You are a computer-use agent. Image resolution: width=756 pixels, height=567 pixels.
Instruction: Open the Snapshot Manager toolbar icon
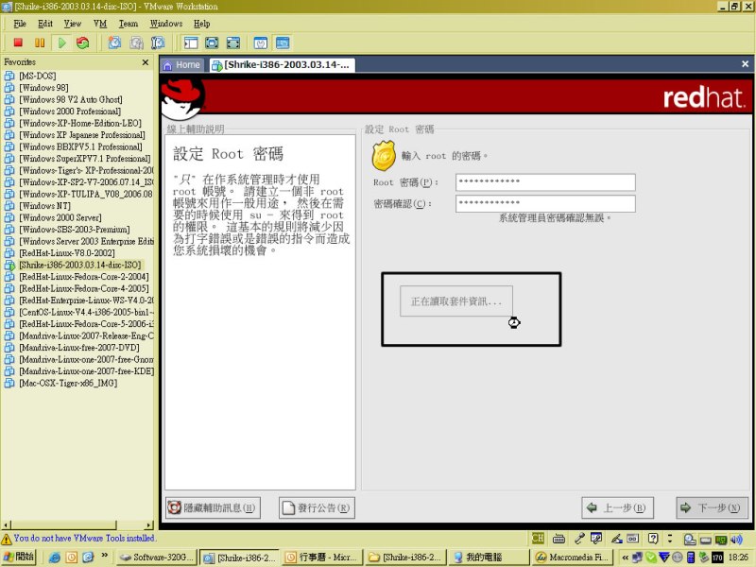(158, 43)
